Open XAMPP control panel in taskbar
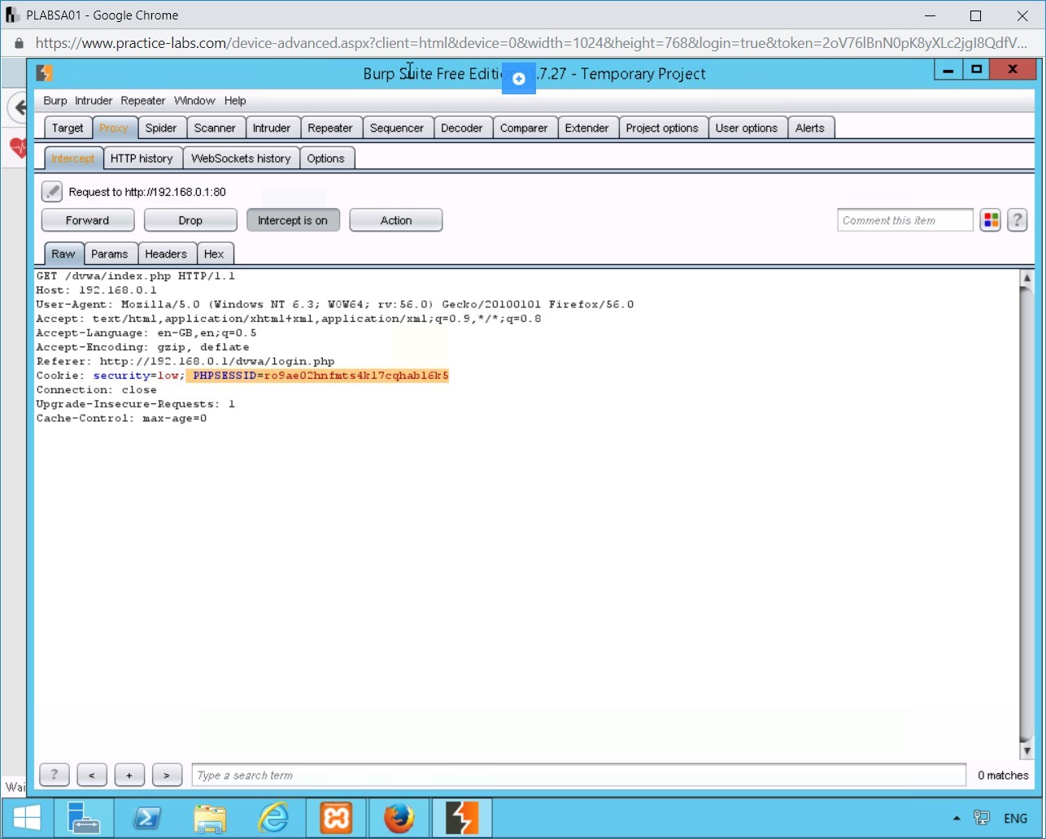The image size is (1046, 839). [336, 818]
